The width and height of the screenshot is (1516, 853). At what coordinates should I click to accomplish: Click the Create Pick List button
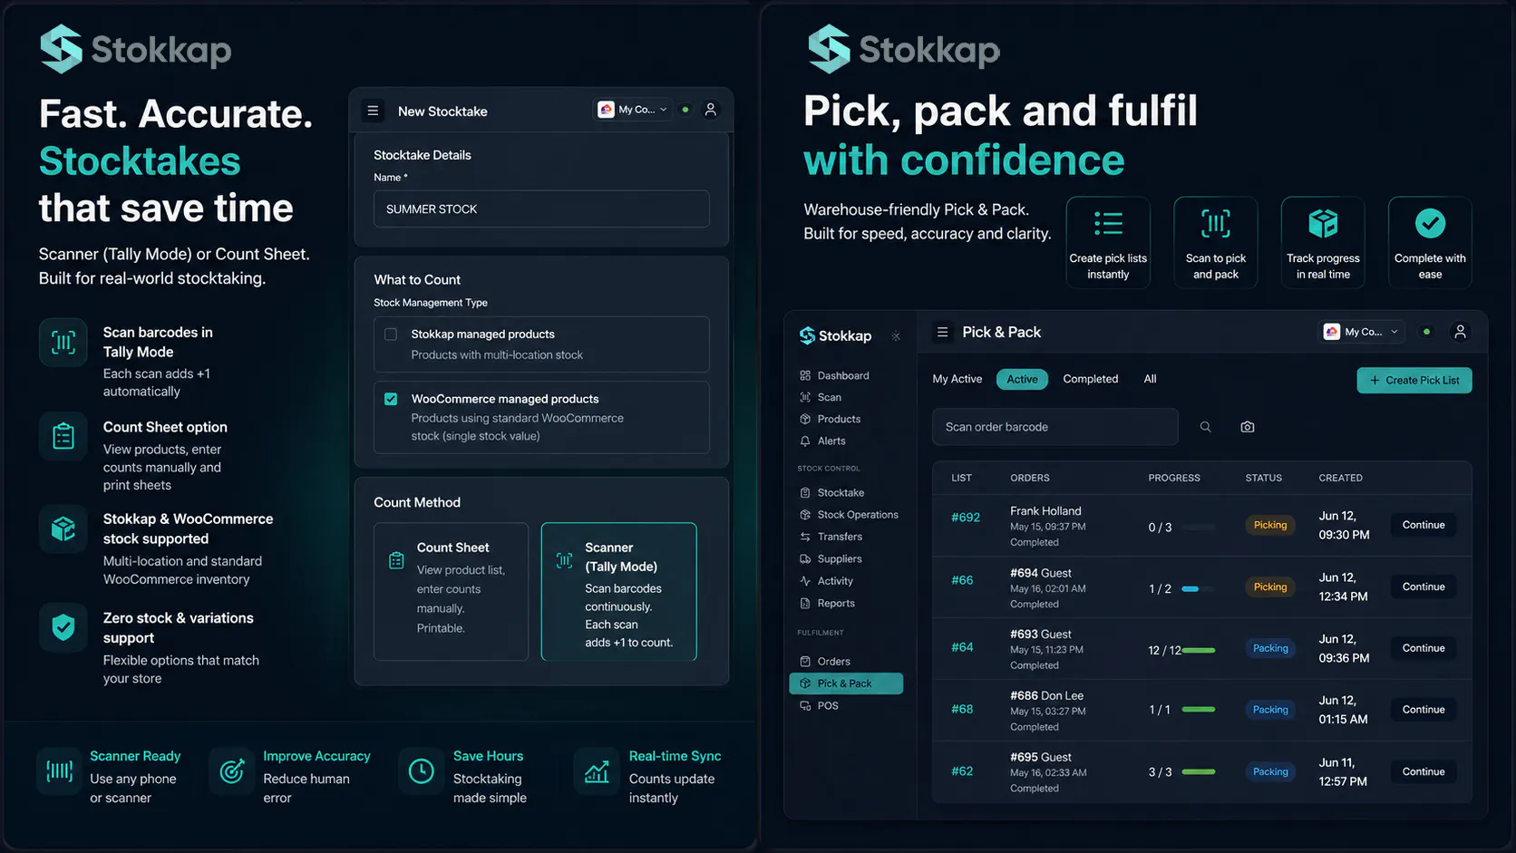click(x=1414, y=381)
